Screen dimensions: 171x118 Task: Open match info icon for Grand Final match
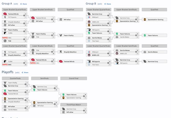[84, 96]
